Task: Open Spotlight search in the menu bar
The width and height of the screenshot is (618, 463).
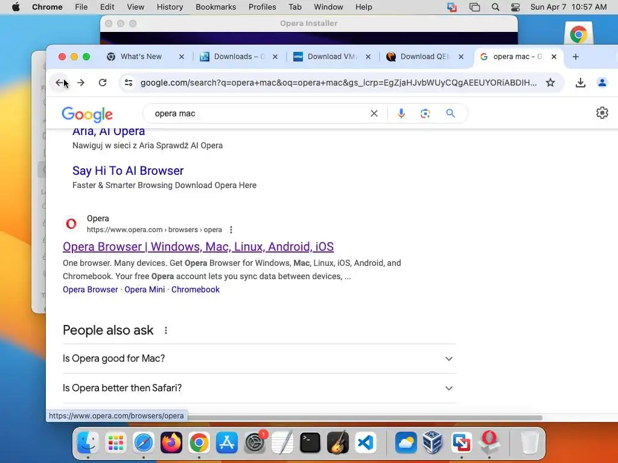Action: click(495, 7)
